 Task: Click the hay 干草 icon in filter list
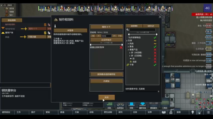pyautogui.click(x=128, y=65)
